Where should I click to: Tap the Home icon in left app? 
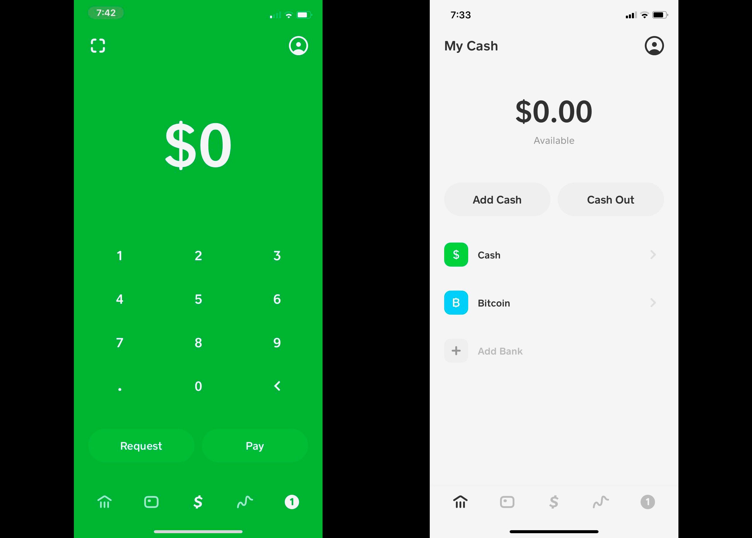click(x=104, y=501)
